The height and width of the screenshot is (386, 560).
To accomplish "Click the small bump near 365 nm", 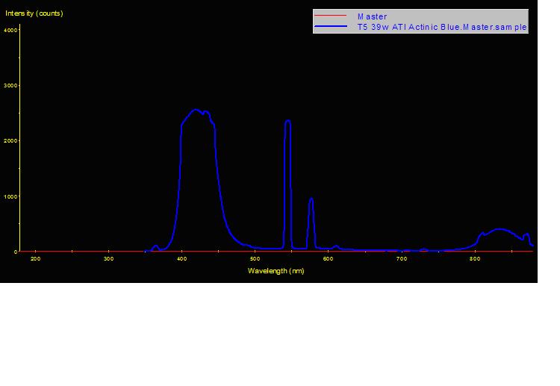I will tap(155, 246).
